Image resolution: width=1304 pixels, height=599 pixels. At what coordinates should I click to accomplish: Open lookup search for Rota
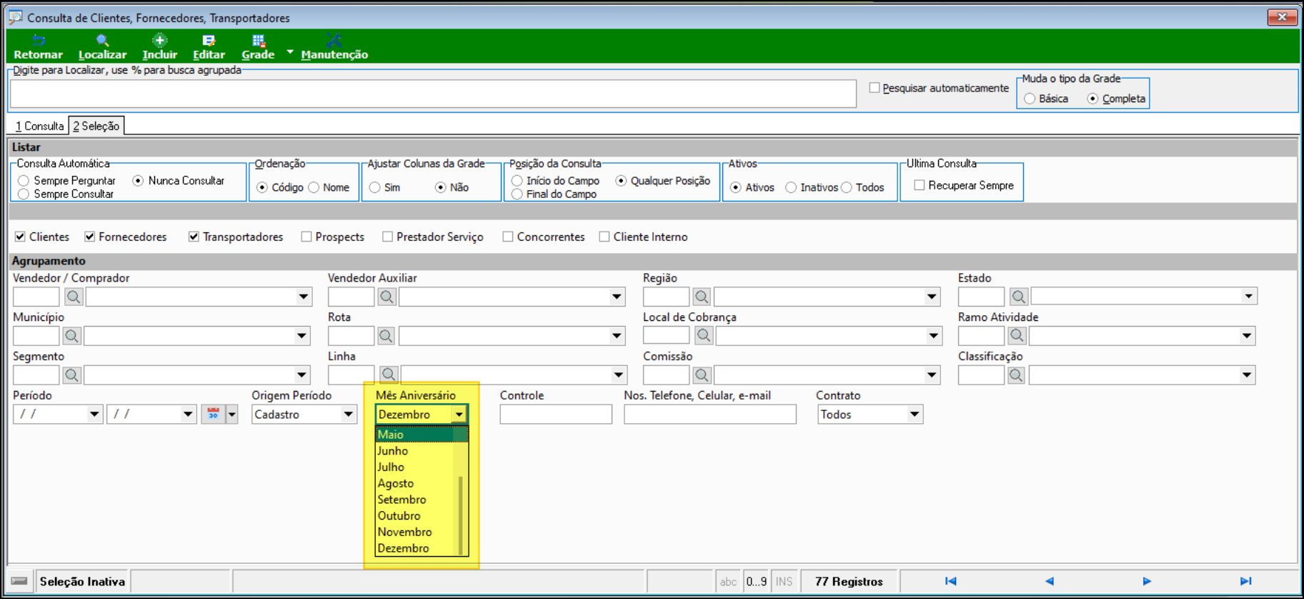tap(386, 336)
